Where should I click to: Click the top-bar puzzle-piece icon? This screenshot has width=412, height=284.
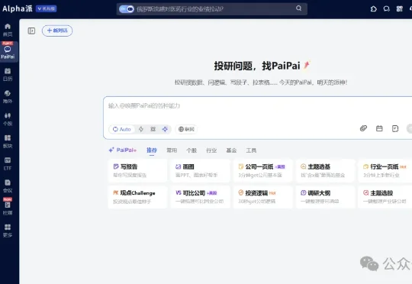pos(373,9)
